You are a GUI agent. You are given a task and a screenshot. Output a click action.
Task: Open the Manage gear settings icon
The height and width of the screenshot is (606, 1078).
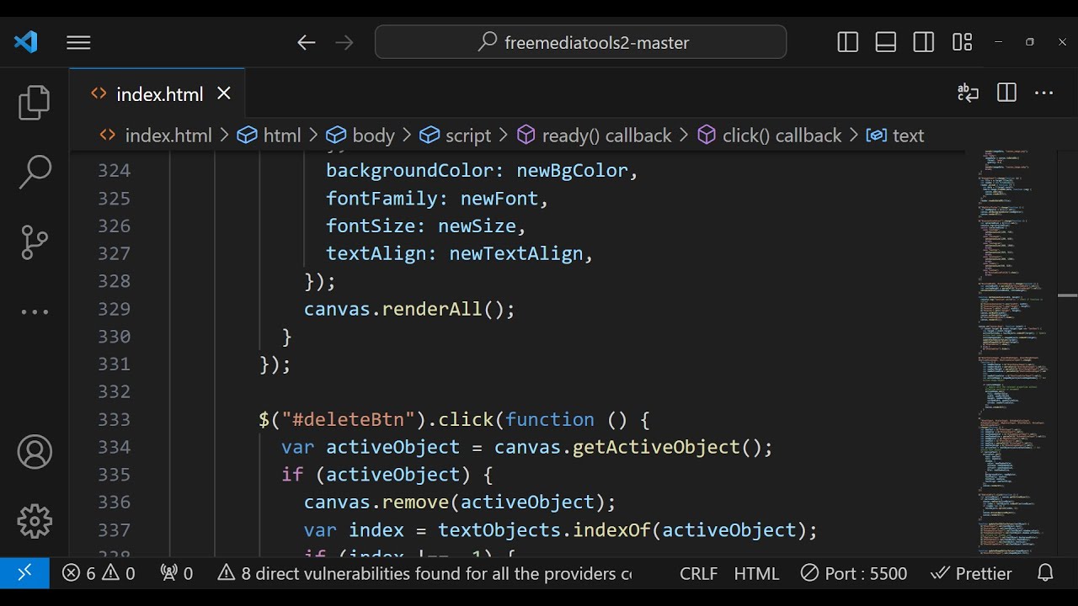pyautogui.click(x=35, y=521)
